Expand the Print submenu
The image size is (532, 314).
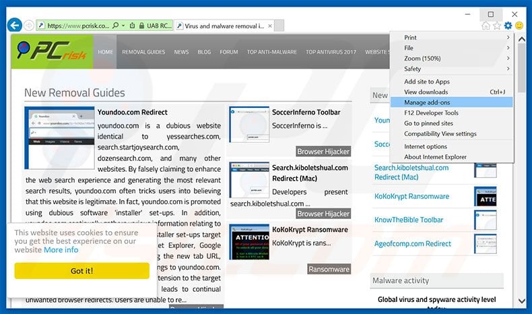coord(452,37)
